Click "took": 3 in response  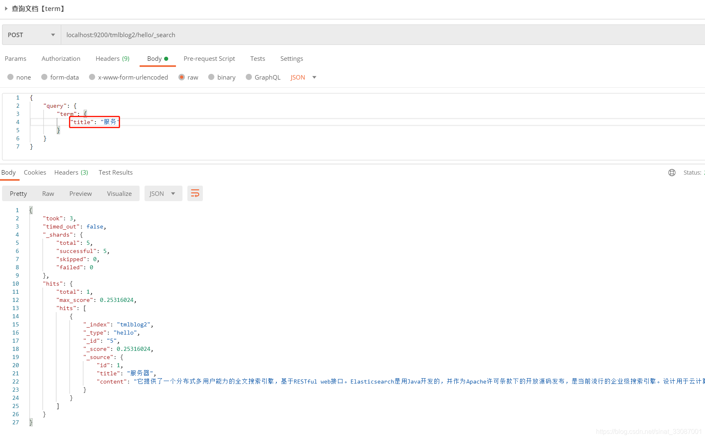click(59, 218)
